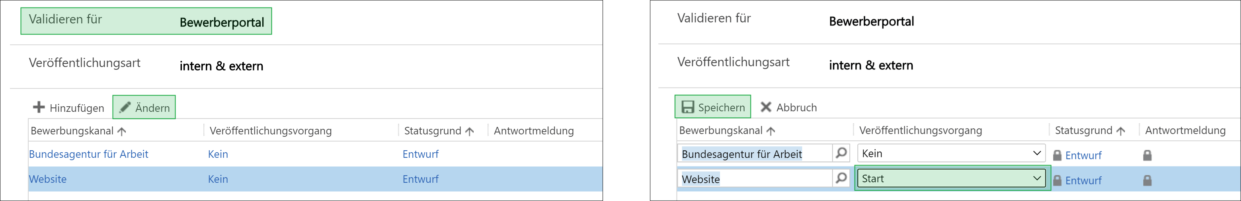
Task: Click into Bundesagentur für Arbeit text input
Action: click(755, 153)
